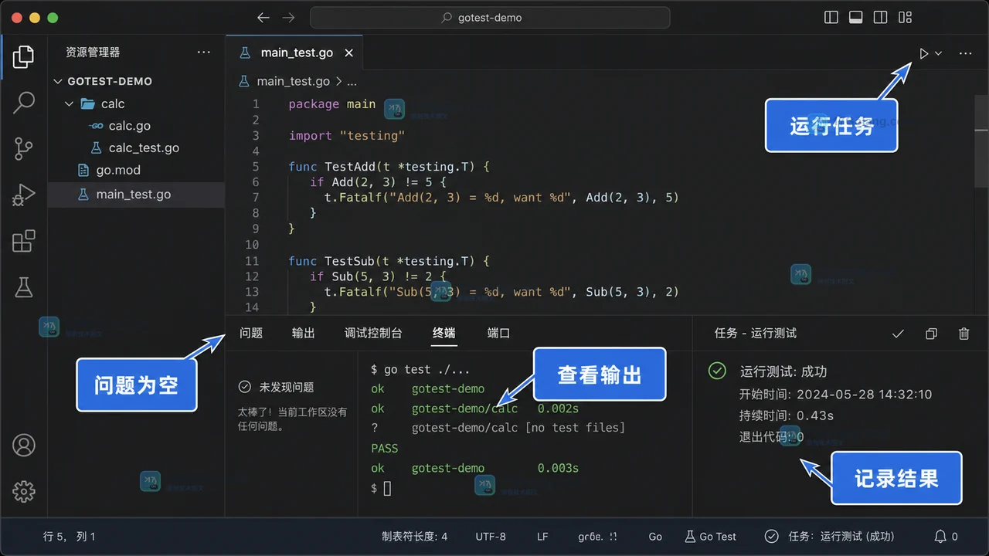Change encoding via UTF-8 in status bar
This screenshot has height=556, width=989.
click(491, 537)
